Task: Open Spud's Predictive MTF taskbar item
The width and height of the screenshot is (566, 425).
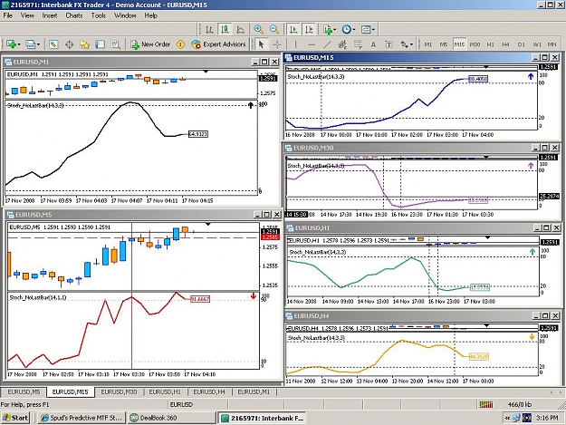Action: (82, 418)
